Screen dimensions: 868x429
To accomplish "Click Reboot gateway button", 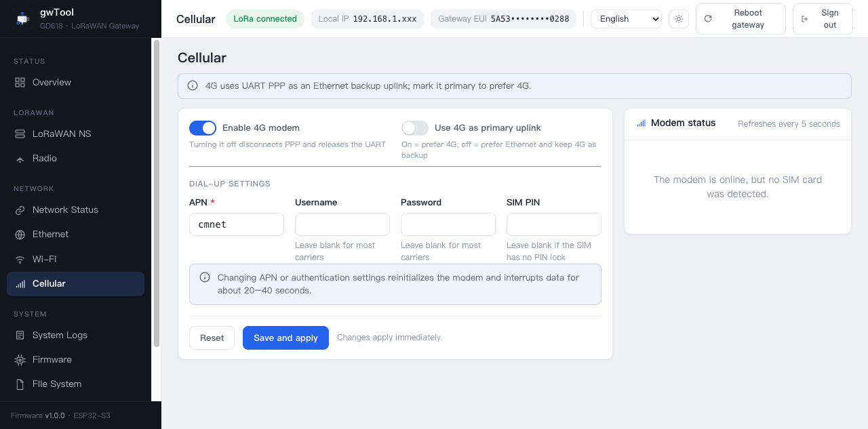I will coord(741,19).
